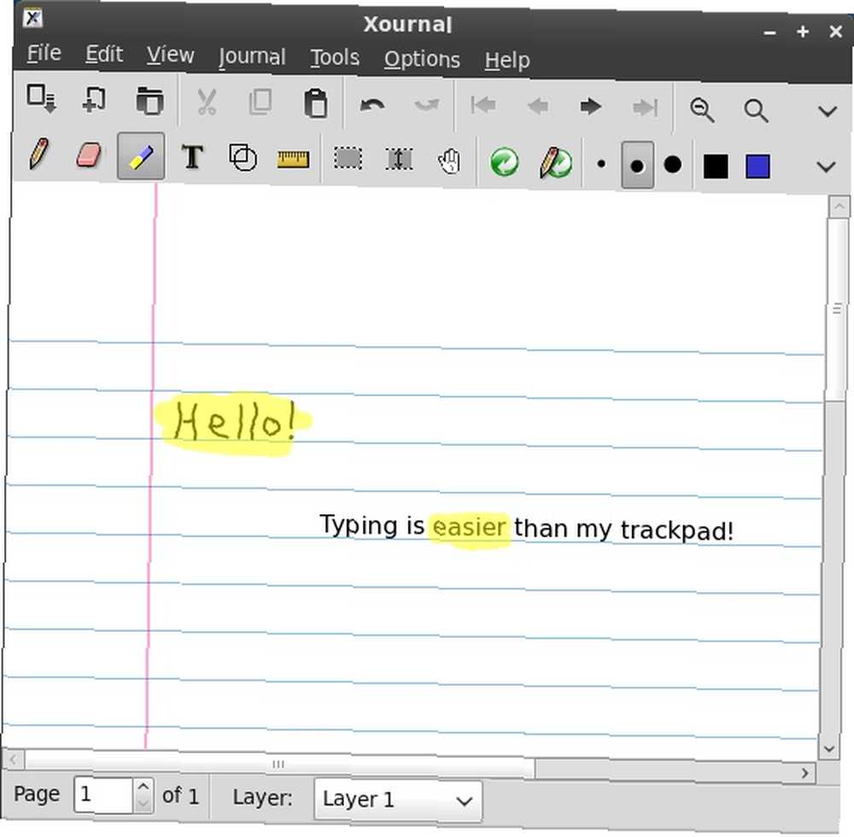Redo the undone action
854x837 pixels.
point(426,105)
